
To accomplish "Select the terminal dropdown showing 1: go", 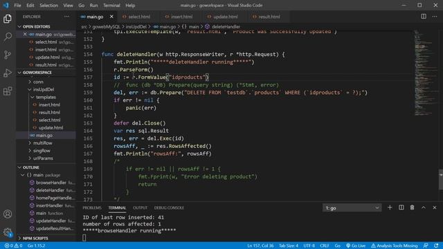I will [x=352, y=207].
